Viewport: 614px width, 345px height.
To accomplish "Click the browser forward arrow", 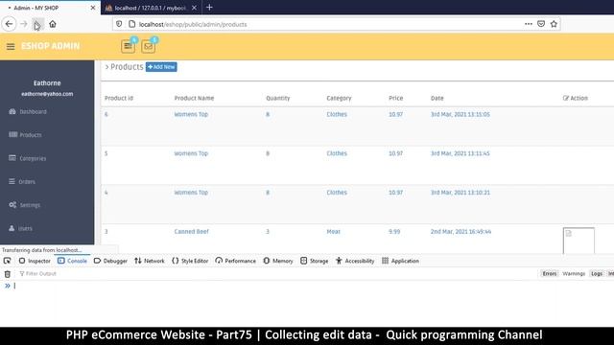I will click(23, 24).
